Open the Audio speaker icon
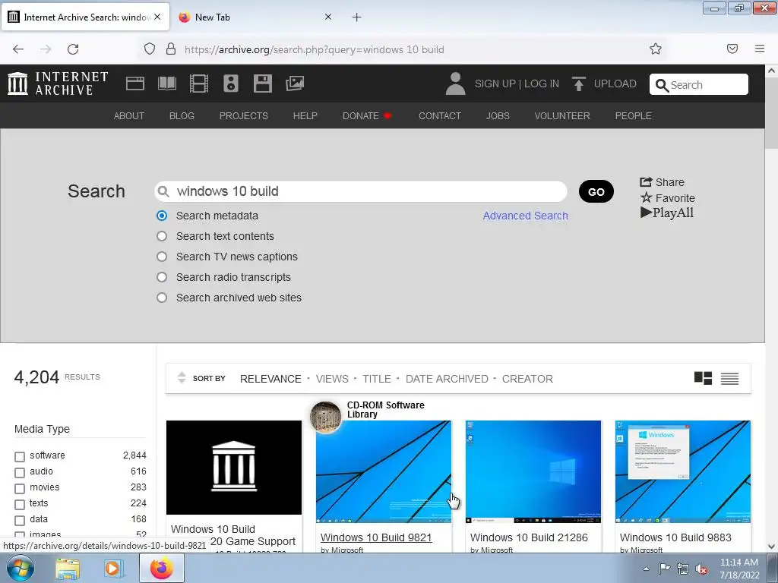The image size is (778, 583). (231, 84)
